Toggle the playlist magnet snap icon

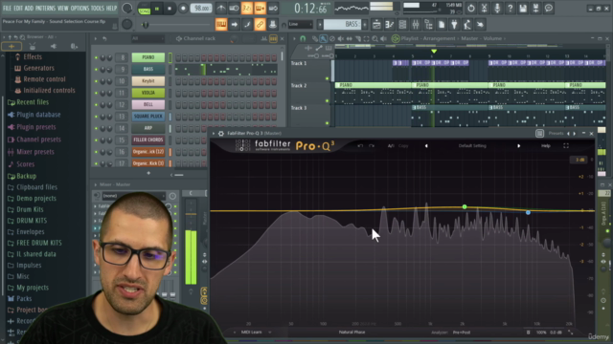tap(303, 38)
